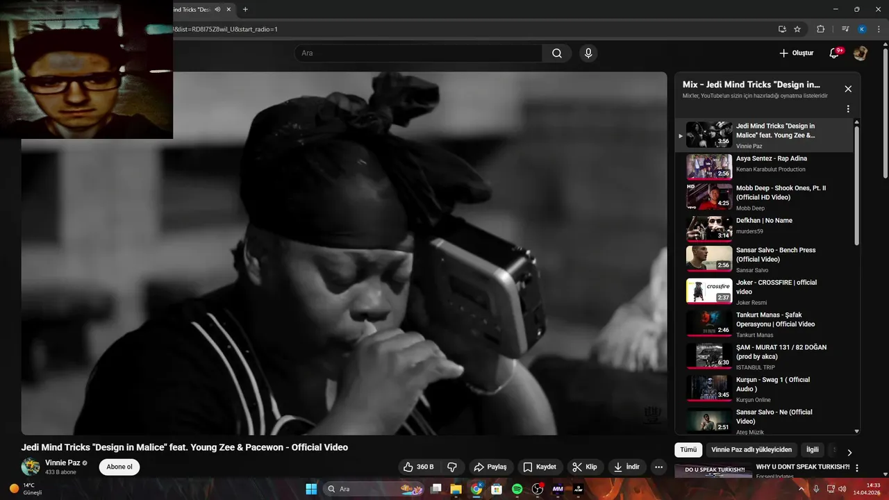
Task: Open options for WHY U DONT SPEAK TURKISH video
Action: click(x=857, y=468)
